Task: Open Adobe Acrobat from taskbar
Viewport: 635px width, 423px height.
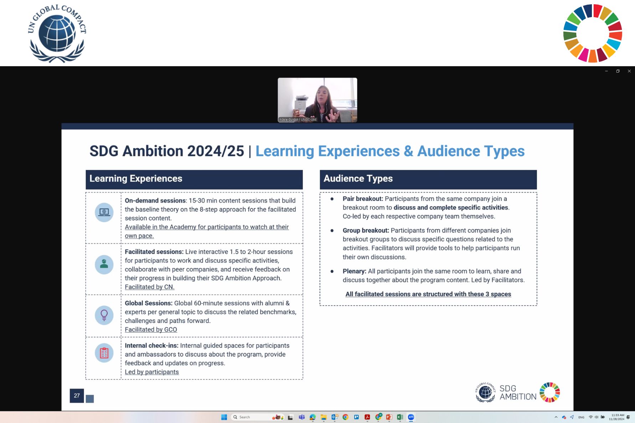Action: click(x=367, y=417)
